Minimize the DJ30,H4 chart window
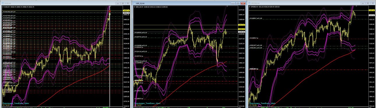This screenshot has width=376, height=108. [118, 3]
